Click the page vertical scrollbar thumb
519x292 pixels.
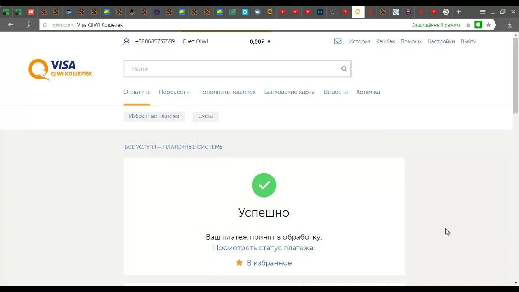point(516,75)
